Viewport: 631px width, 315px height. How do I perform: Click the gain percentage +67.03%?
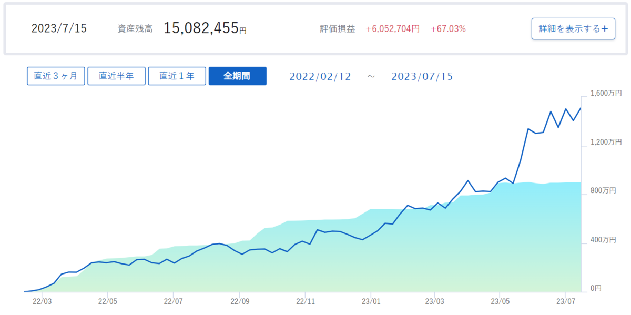click(x=448, y=29)
